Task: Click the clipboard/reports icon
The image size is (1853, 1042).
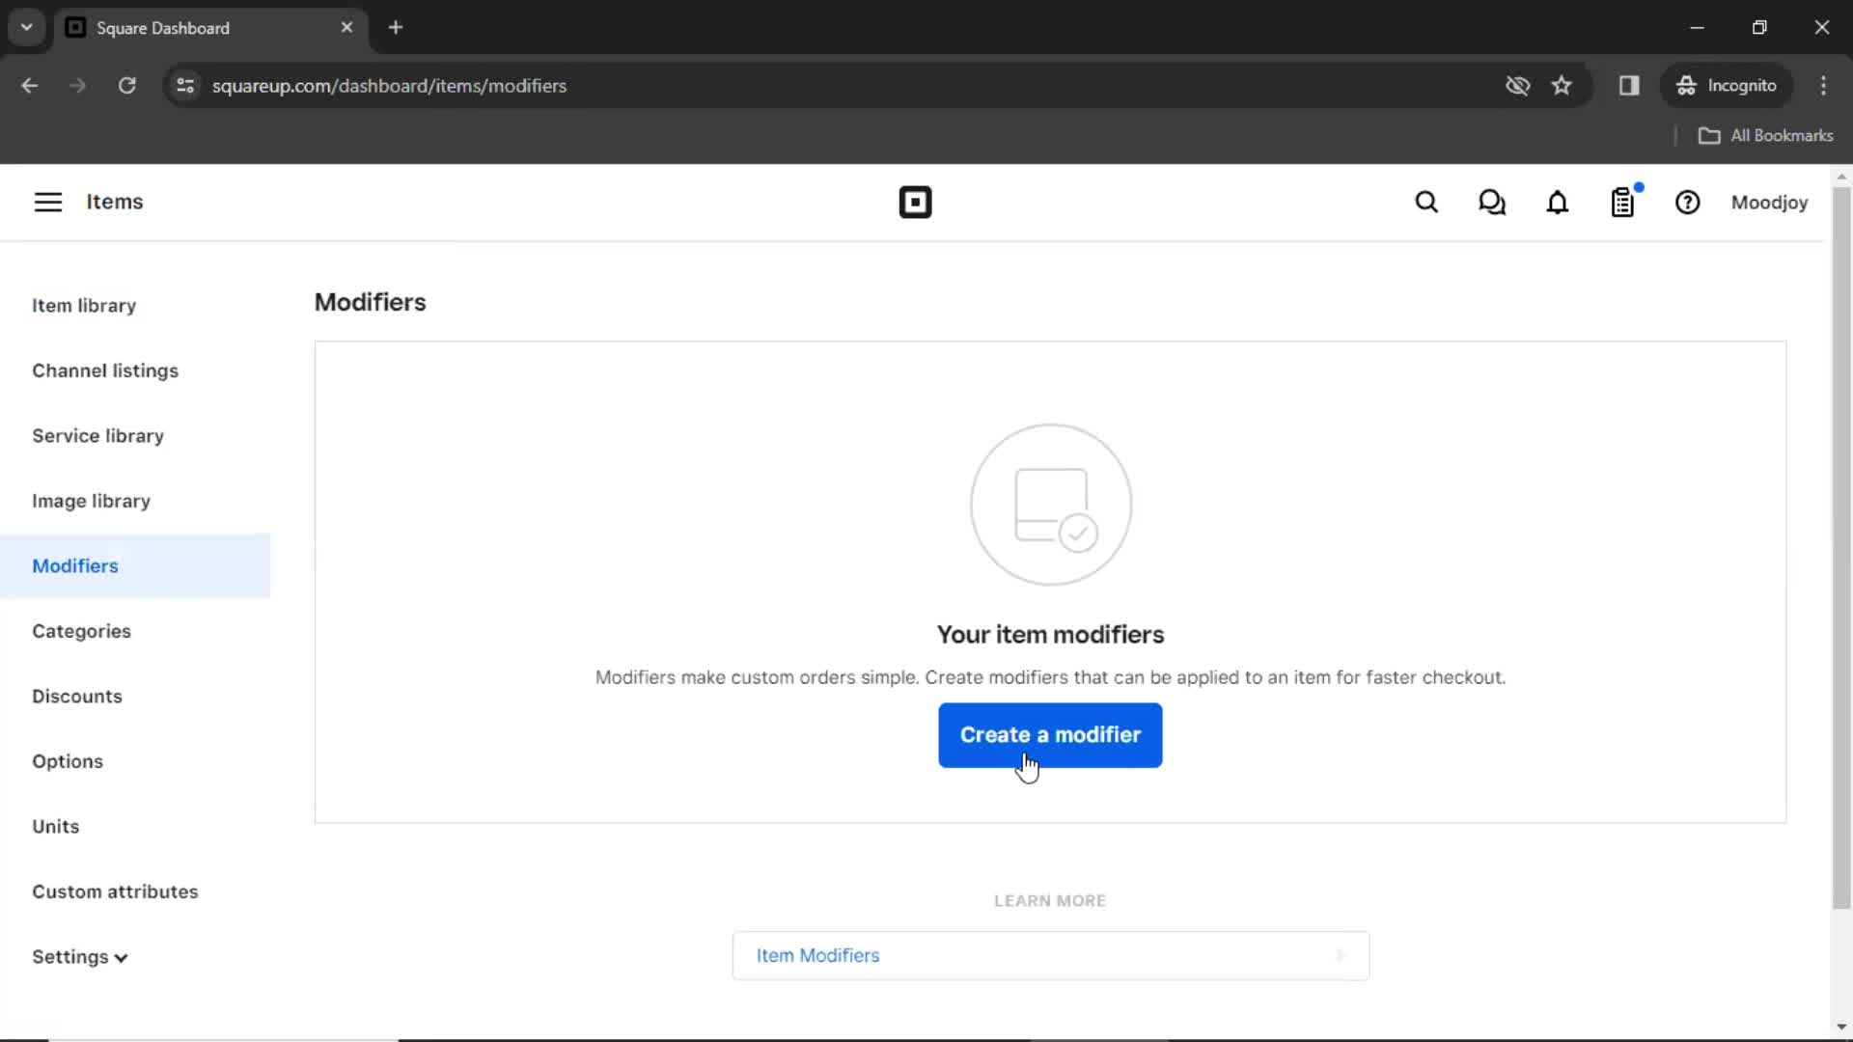Action: [1622, 203]
